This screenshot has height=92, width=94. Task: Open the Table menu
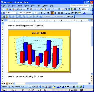coord(39,6)
